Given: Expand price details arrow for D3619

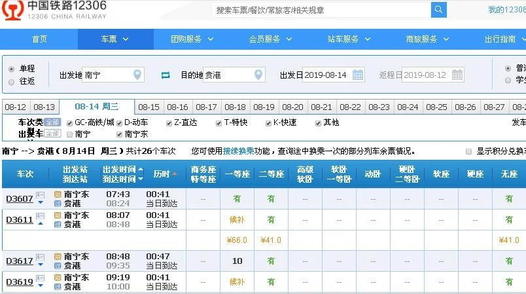Looking at the screenshot, I should tap(41, 285).
